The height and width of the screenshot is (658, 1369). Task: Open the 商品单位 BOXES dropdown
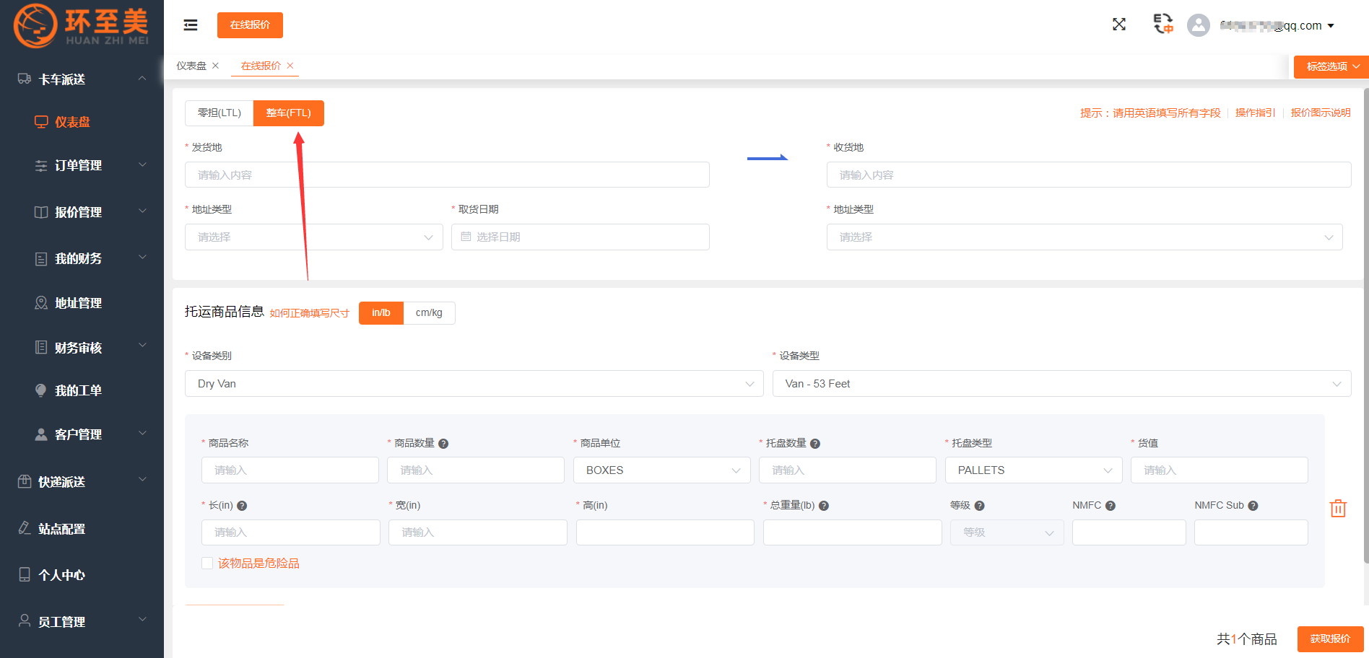tap(662, 470)
